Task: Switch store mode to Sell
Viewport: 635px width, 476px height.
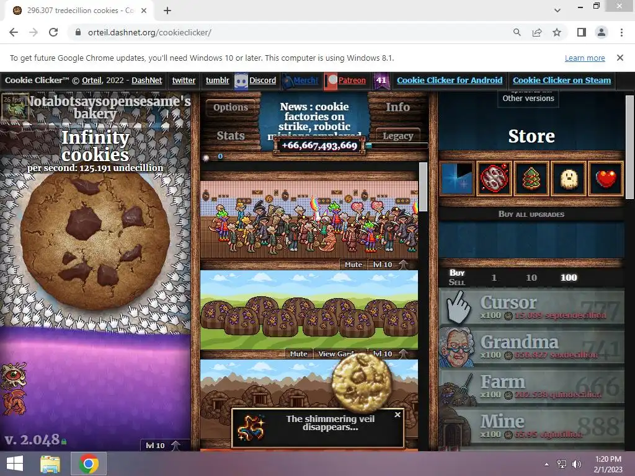Action: click(x=457, y=282)
